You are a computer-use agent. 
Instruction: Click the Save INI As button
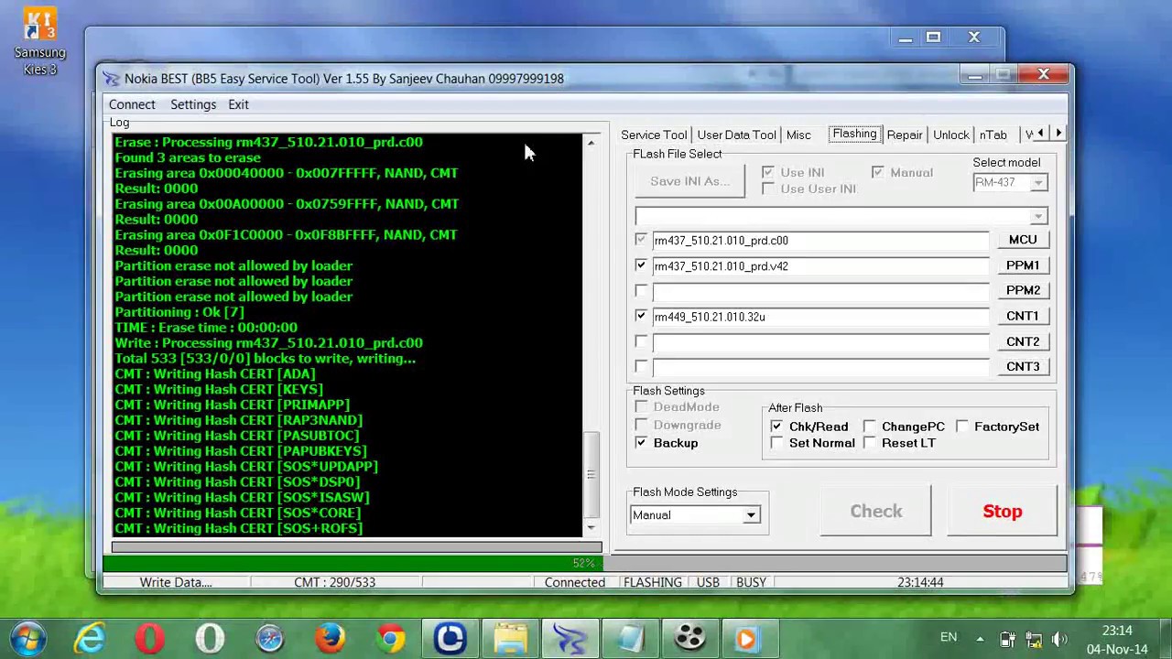690,181
